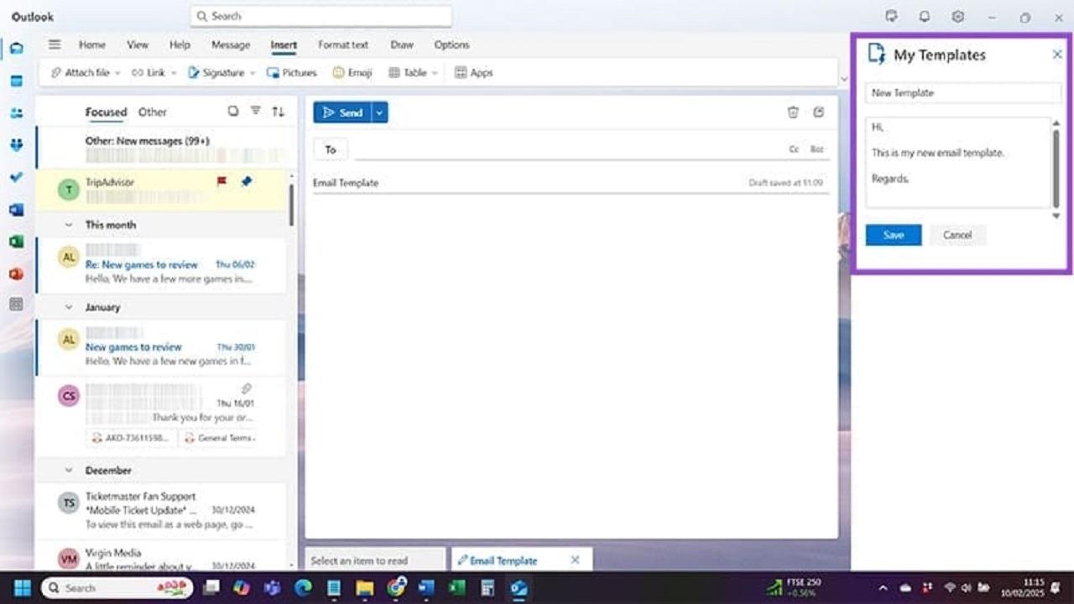Click the Attach file paperclip icon
The width and height of the screenshot is (1074, 604).
coord(56,73)
